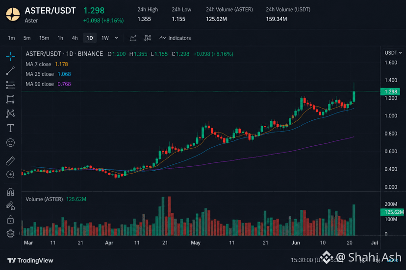The image size is (406, 270).
Task: Click the ASTER/USDT · 1D · BINANCE chart legend
Action: pos(64,54)
